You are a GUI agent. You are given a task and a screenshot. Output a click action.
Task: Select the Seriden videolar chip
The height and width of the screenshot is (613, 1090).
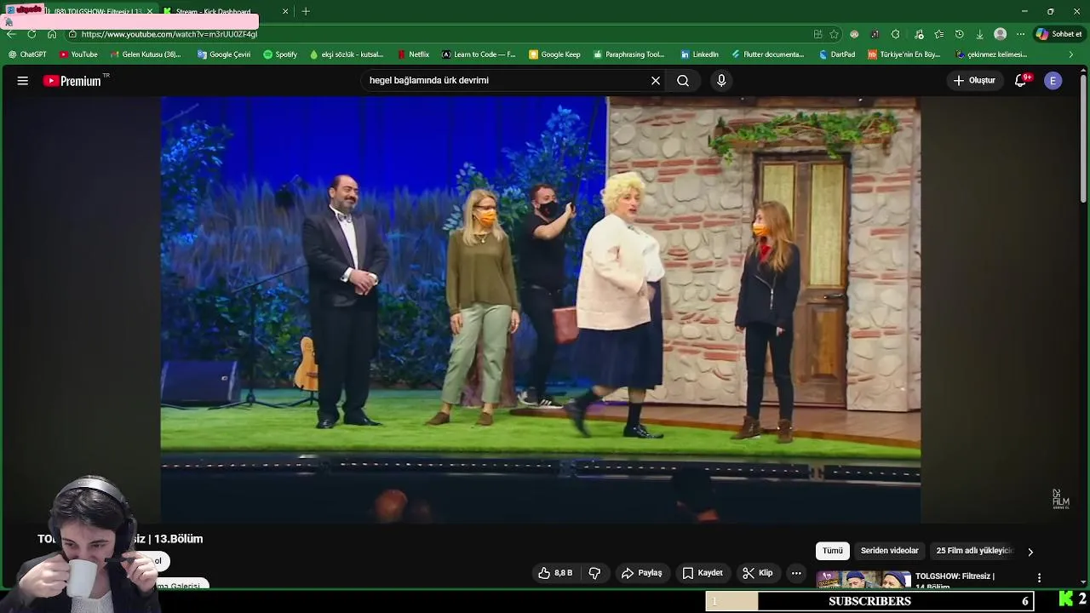click(890, 551)
